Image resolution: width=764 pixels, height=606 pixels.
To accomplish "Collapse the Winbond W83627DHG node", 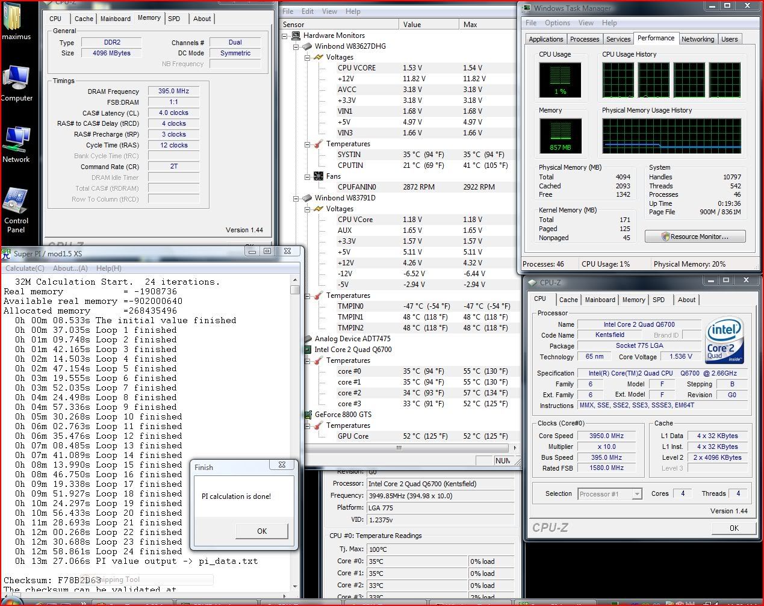I will click(296, 46).
